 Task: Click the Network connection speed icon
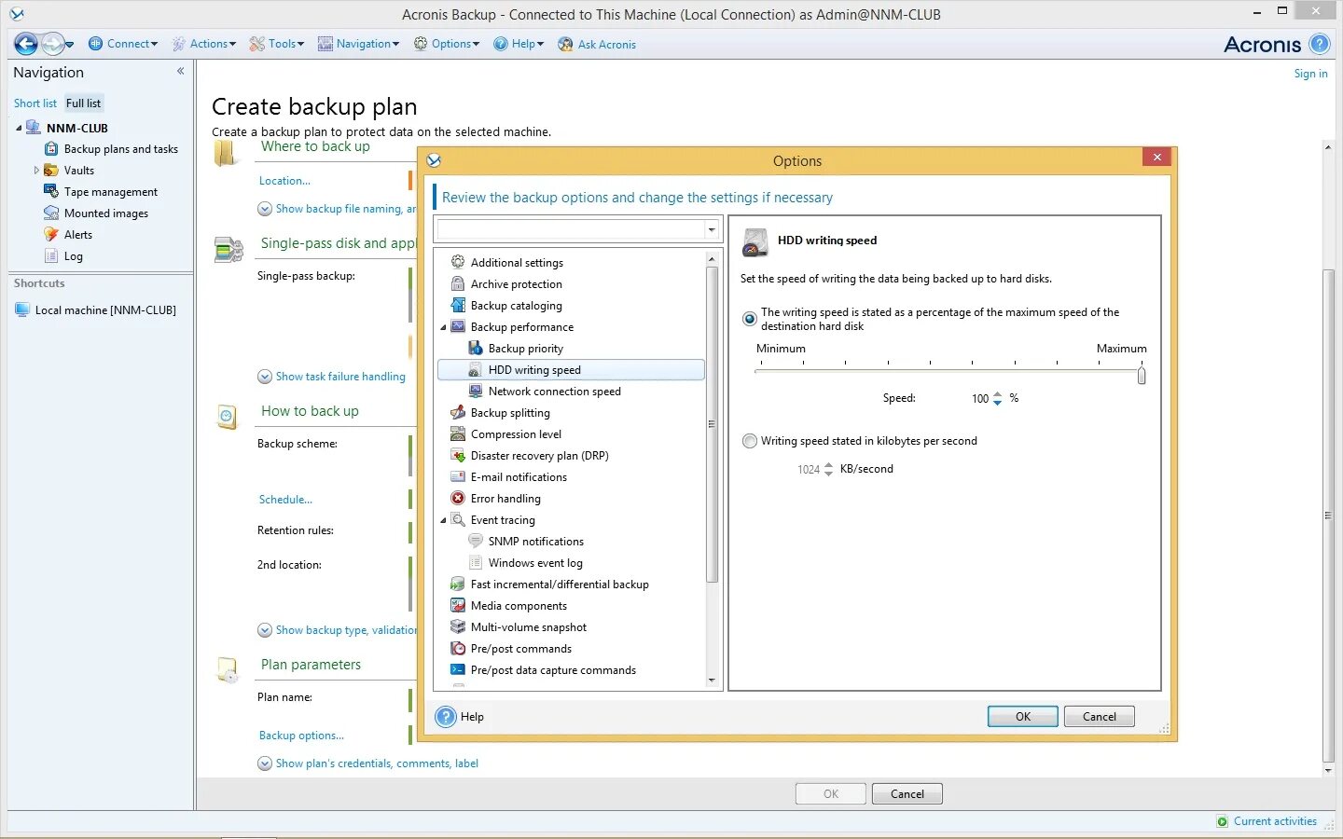476,391
